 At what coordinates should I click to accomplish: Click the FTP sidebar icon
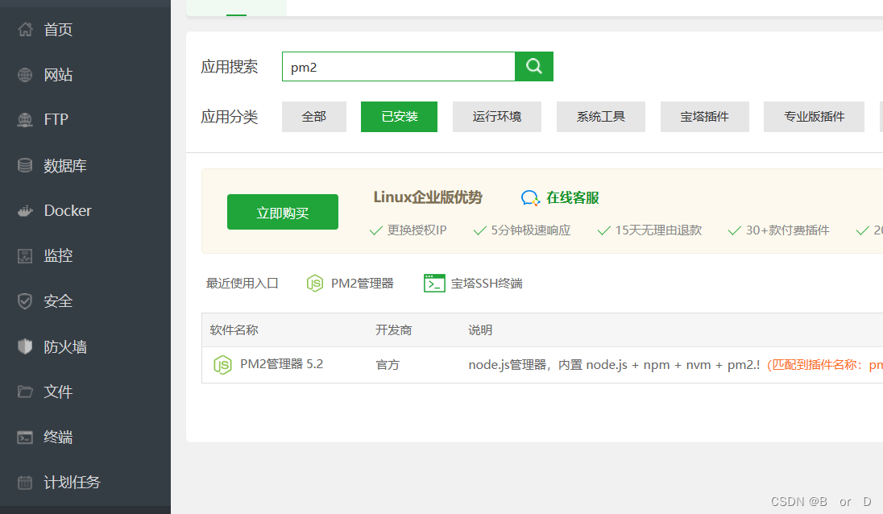pyautogui.click(x=25, y=119)
